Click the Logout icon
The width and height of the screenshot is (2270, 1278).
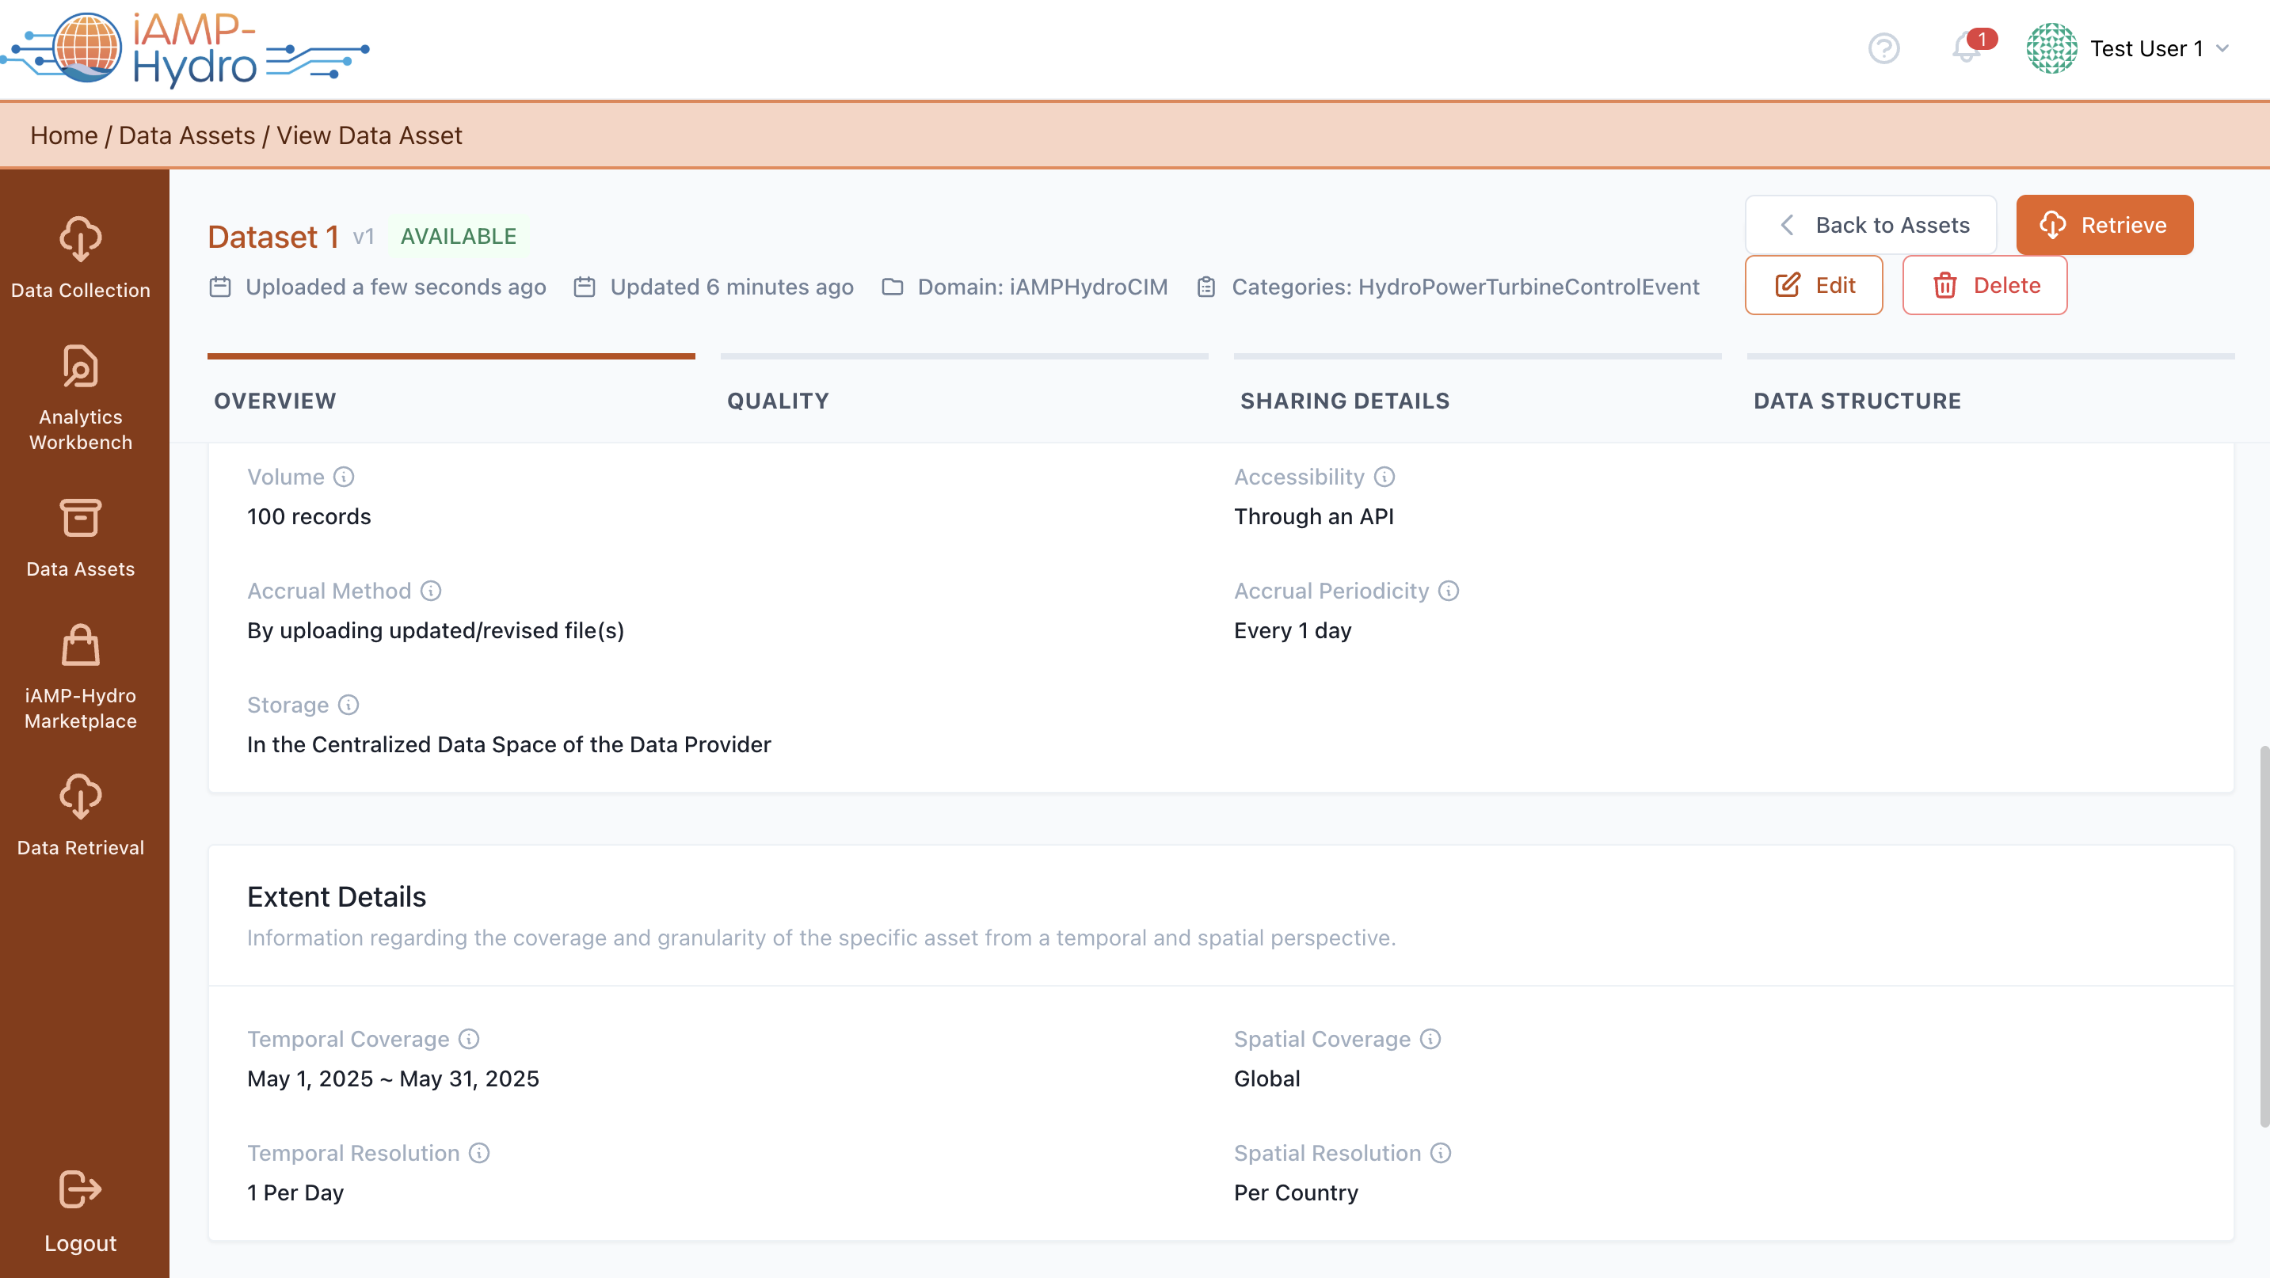pyautogui.click(x=80, y=1190)
